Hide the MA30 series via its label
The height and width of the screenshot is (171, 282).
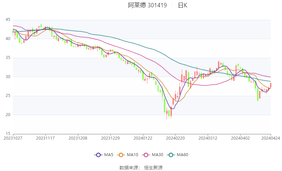[157, 154]
